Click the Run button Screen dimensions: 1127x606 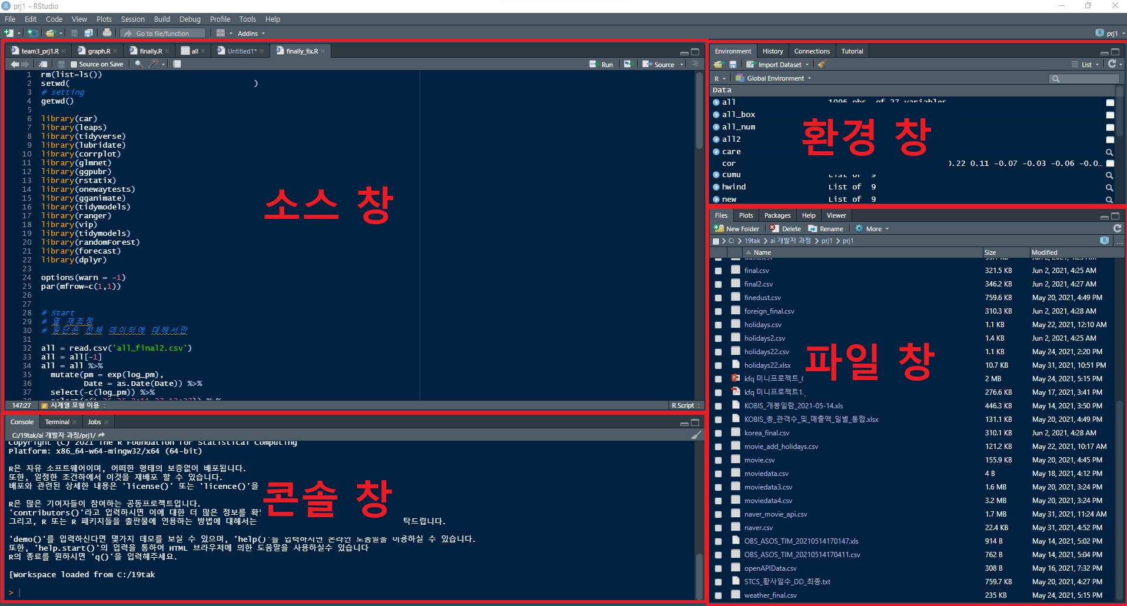[x=601, y=64]
